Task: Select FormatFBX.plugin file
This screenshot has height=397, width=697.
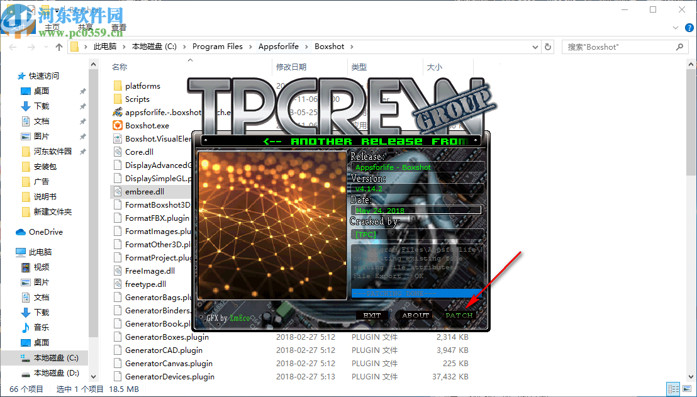Action: [157, 218]
